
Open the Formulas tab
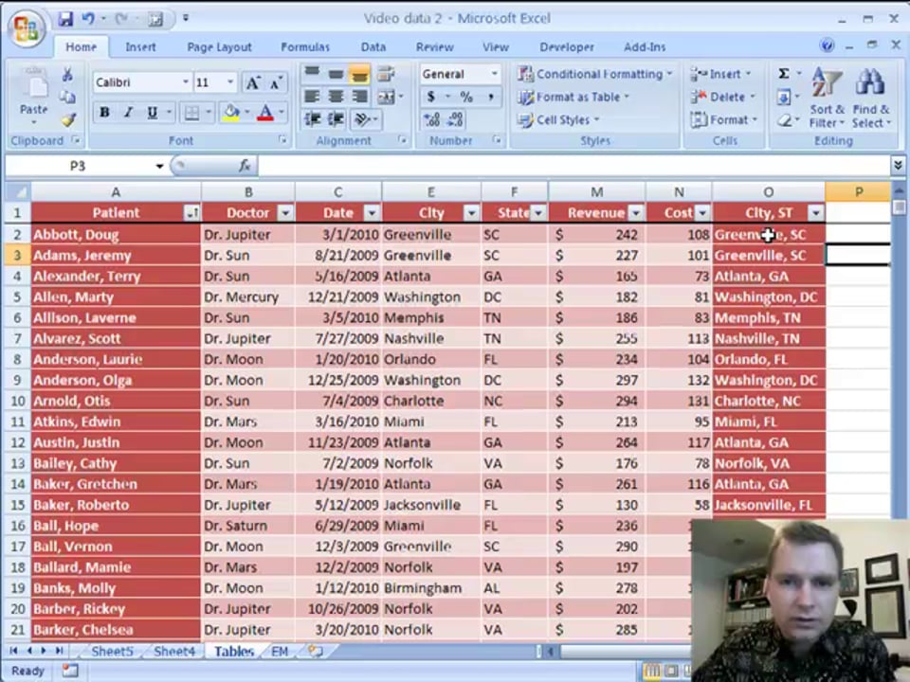305,47
